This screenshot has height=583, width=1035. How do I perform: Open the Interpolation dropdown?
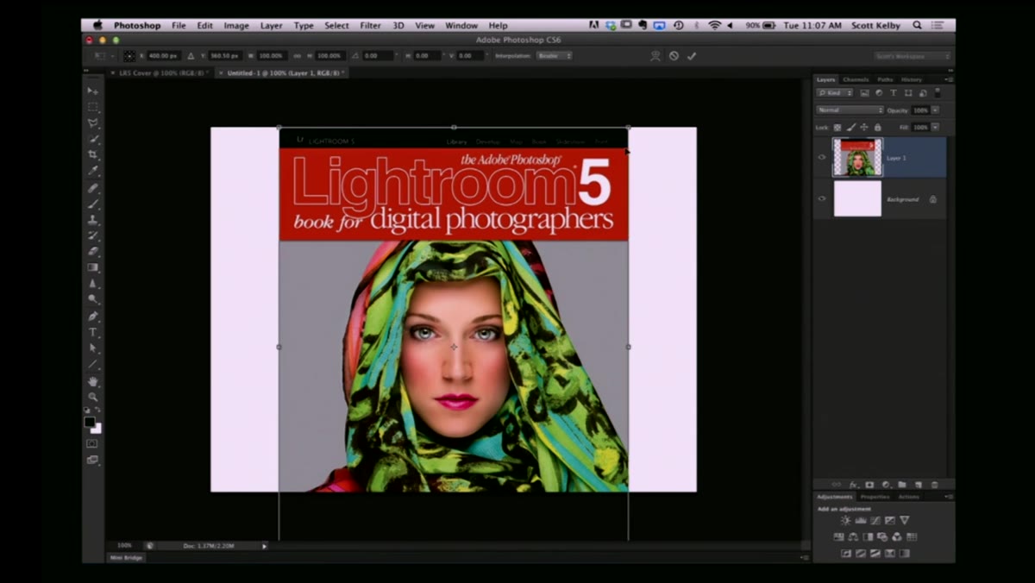point(554,56)
